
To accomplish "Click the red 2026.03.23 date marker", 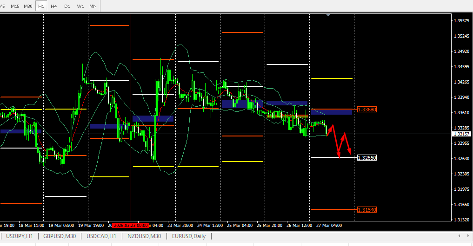I will (x=131, y=225).
